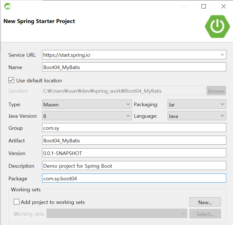The width and height of the screenshot is (233, 225).
Task: Uncheck Use default location
Action: pyautogui.click(x=11, y=80)
